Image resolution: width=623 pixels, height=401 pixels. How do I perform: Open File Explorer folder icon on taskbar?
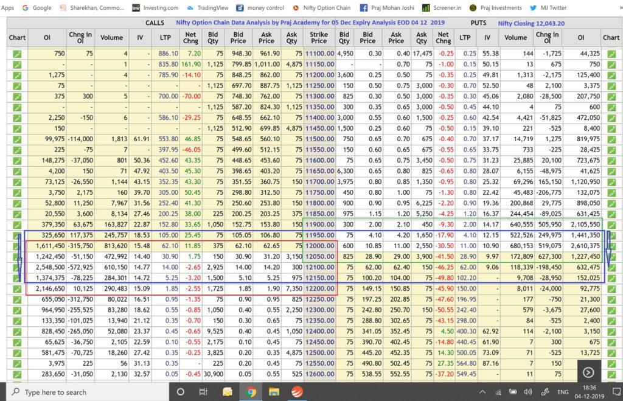274,391
